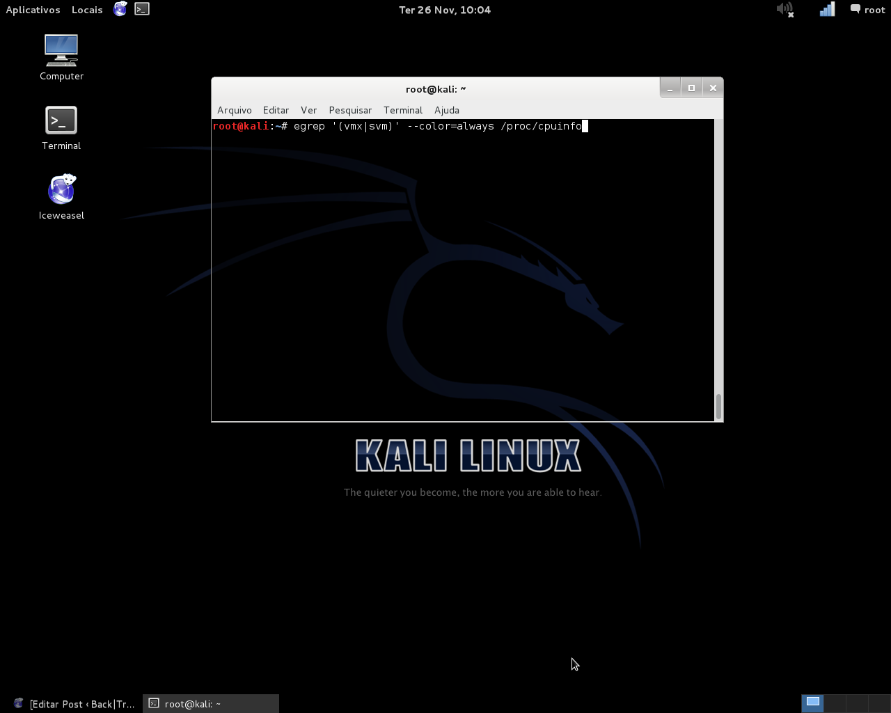Screen dimensions: 891x713
Task: Click the /proc/cpuinfo text in command
Action: point(541,126)
